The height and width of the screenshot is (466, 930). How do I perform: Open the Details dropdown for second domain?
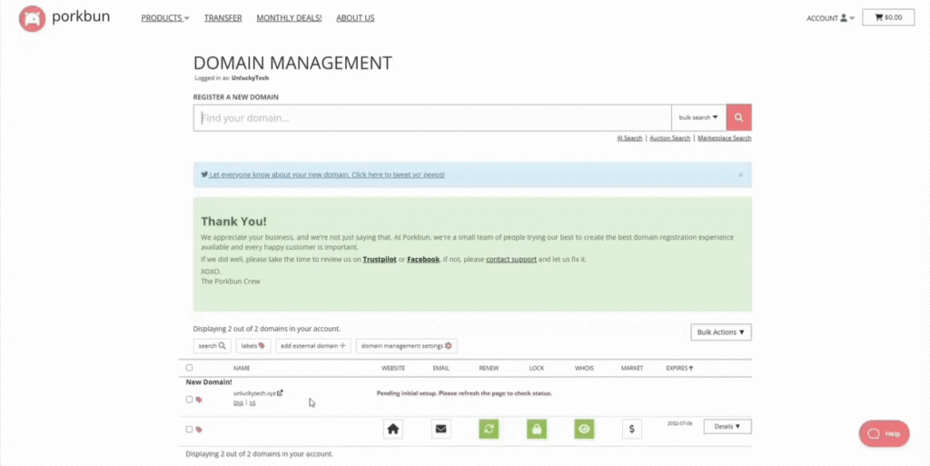[727, 426]
